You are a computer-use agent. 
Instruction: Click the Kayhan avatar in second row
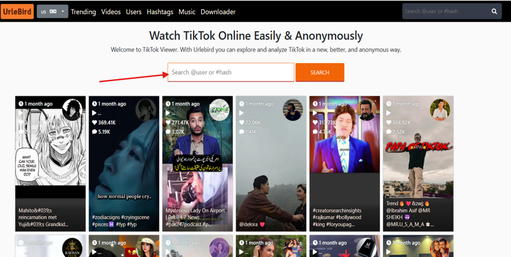[72, 247]
